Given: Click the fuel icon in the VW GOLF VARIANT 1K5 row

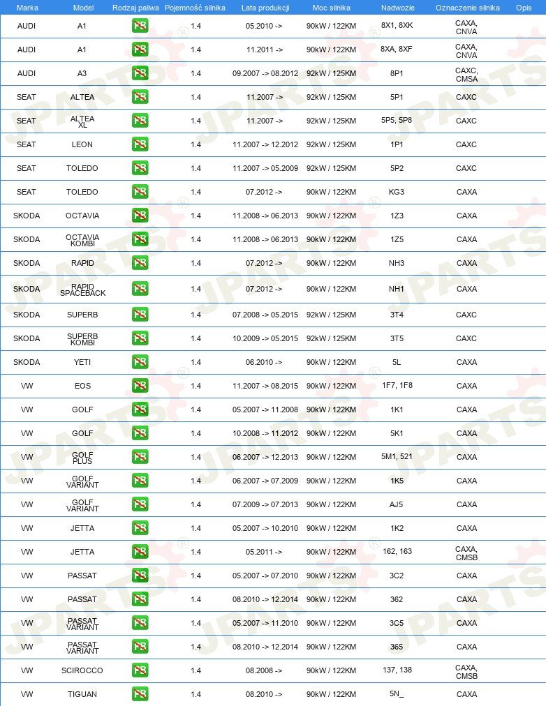Looking at the screenshot, I should [140, 481].
